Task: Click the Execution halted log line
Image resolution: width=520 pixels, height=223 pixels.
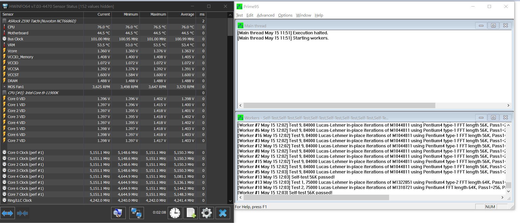Action: [x=283, y=33]
